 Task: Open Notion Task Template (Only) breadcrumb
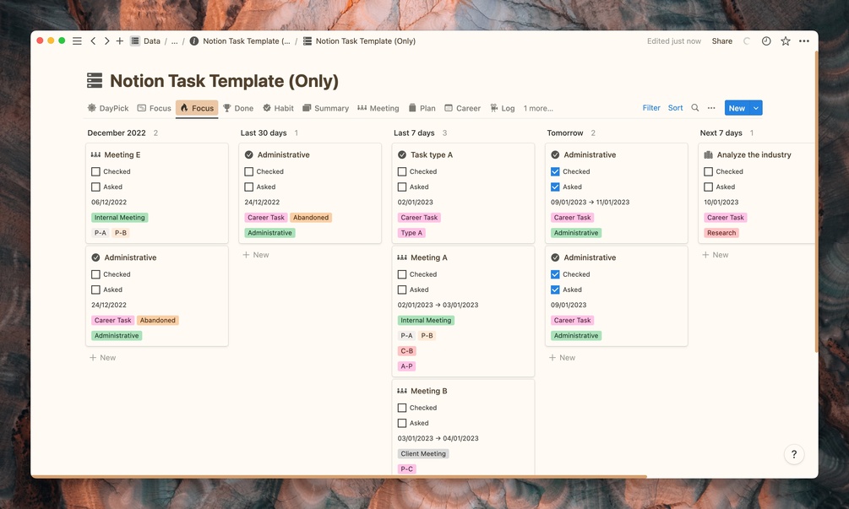360,41
